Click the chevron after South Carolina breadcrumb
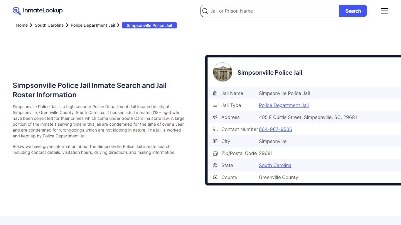Screen dimensions: 401x225 (x=67, y=25)
